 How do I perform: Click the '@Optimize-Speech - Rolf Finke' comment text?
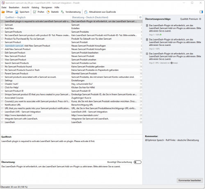point(160,140)
